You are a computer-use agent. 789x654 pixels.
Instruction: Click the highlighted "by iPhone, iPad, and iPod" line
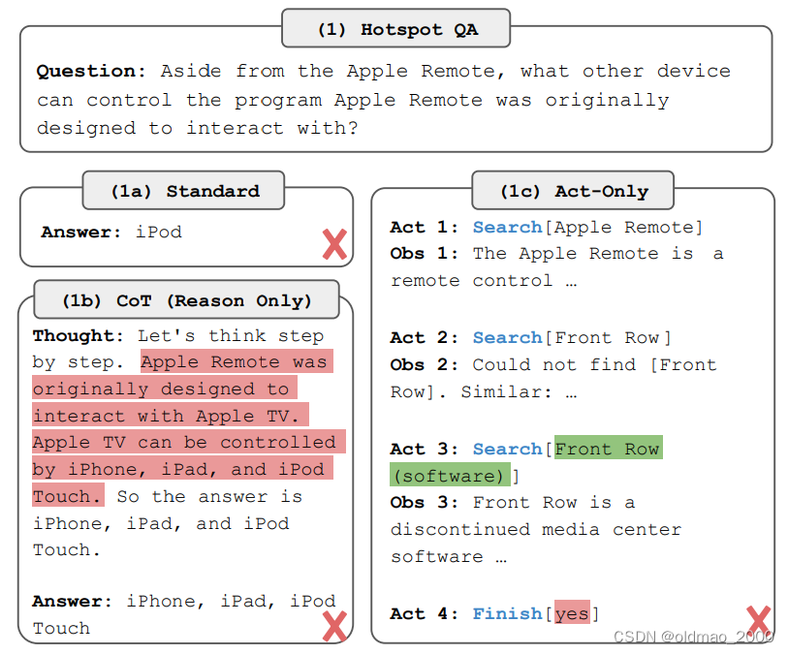(182, 468)
